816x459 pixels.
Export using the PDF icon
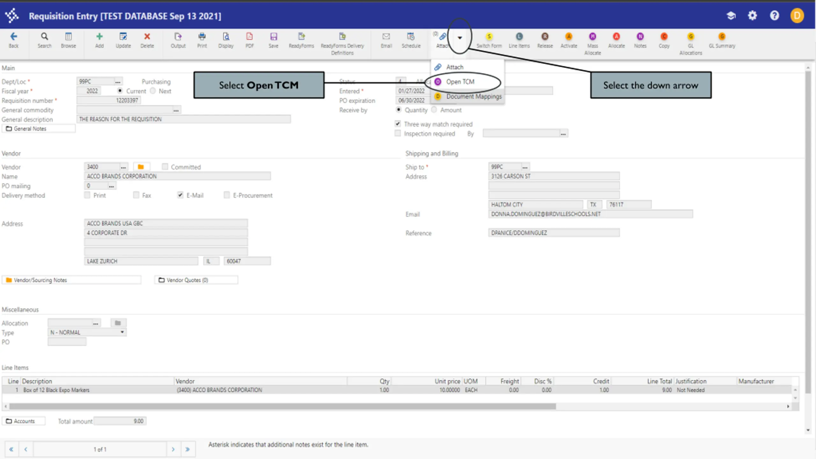(x=250, y=37)
